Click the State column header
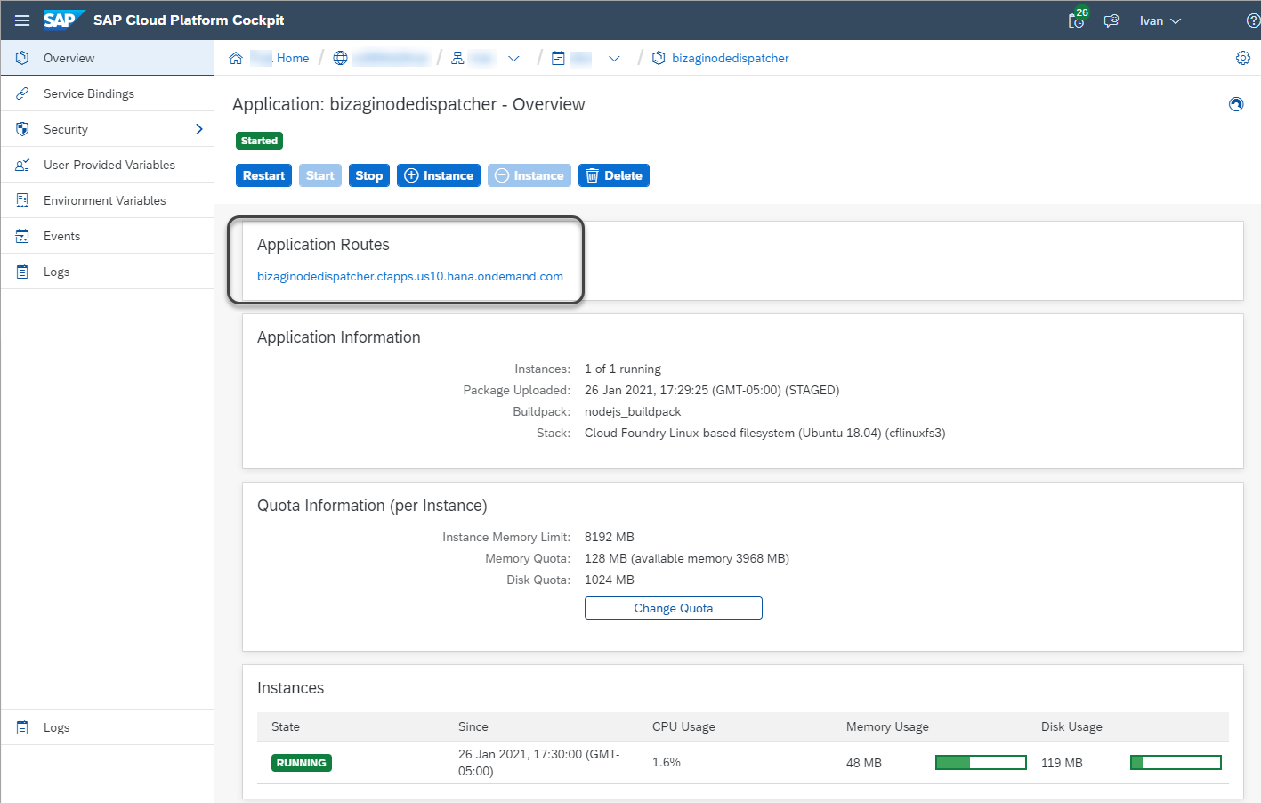Screen dimensions: 1261x803 coord(286,726)
